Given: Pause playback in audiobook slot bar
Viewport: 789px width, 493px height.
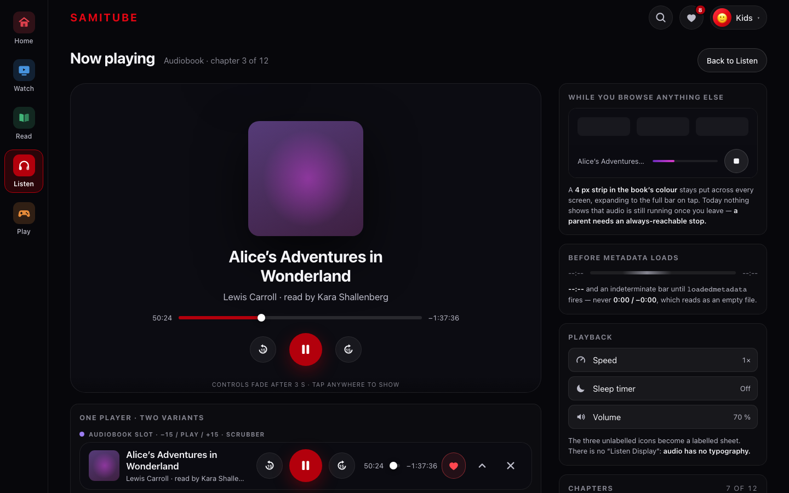Looking at the screenshot, I should pos(306,466).
